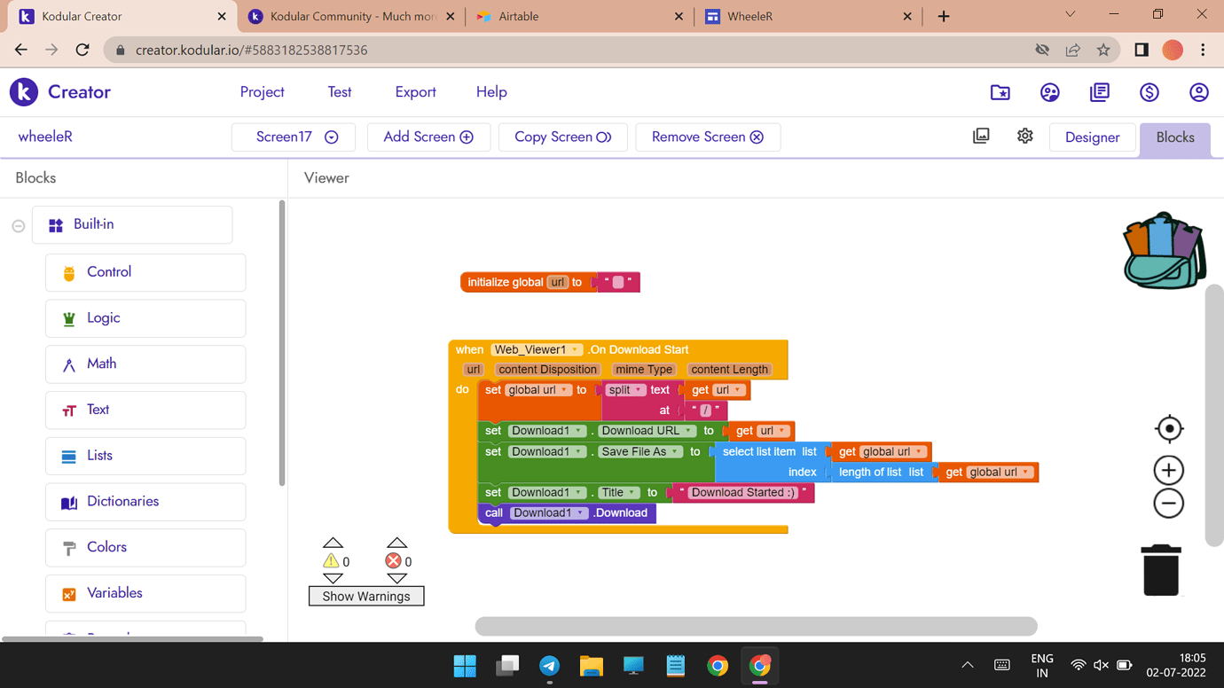Open the Test menu
The height and width of the screenshot is (688, 1224).
click(340, 92)
